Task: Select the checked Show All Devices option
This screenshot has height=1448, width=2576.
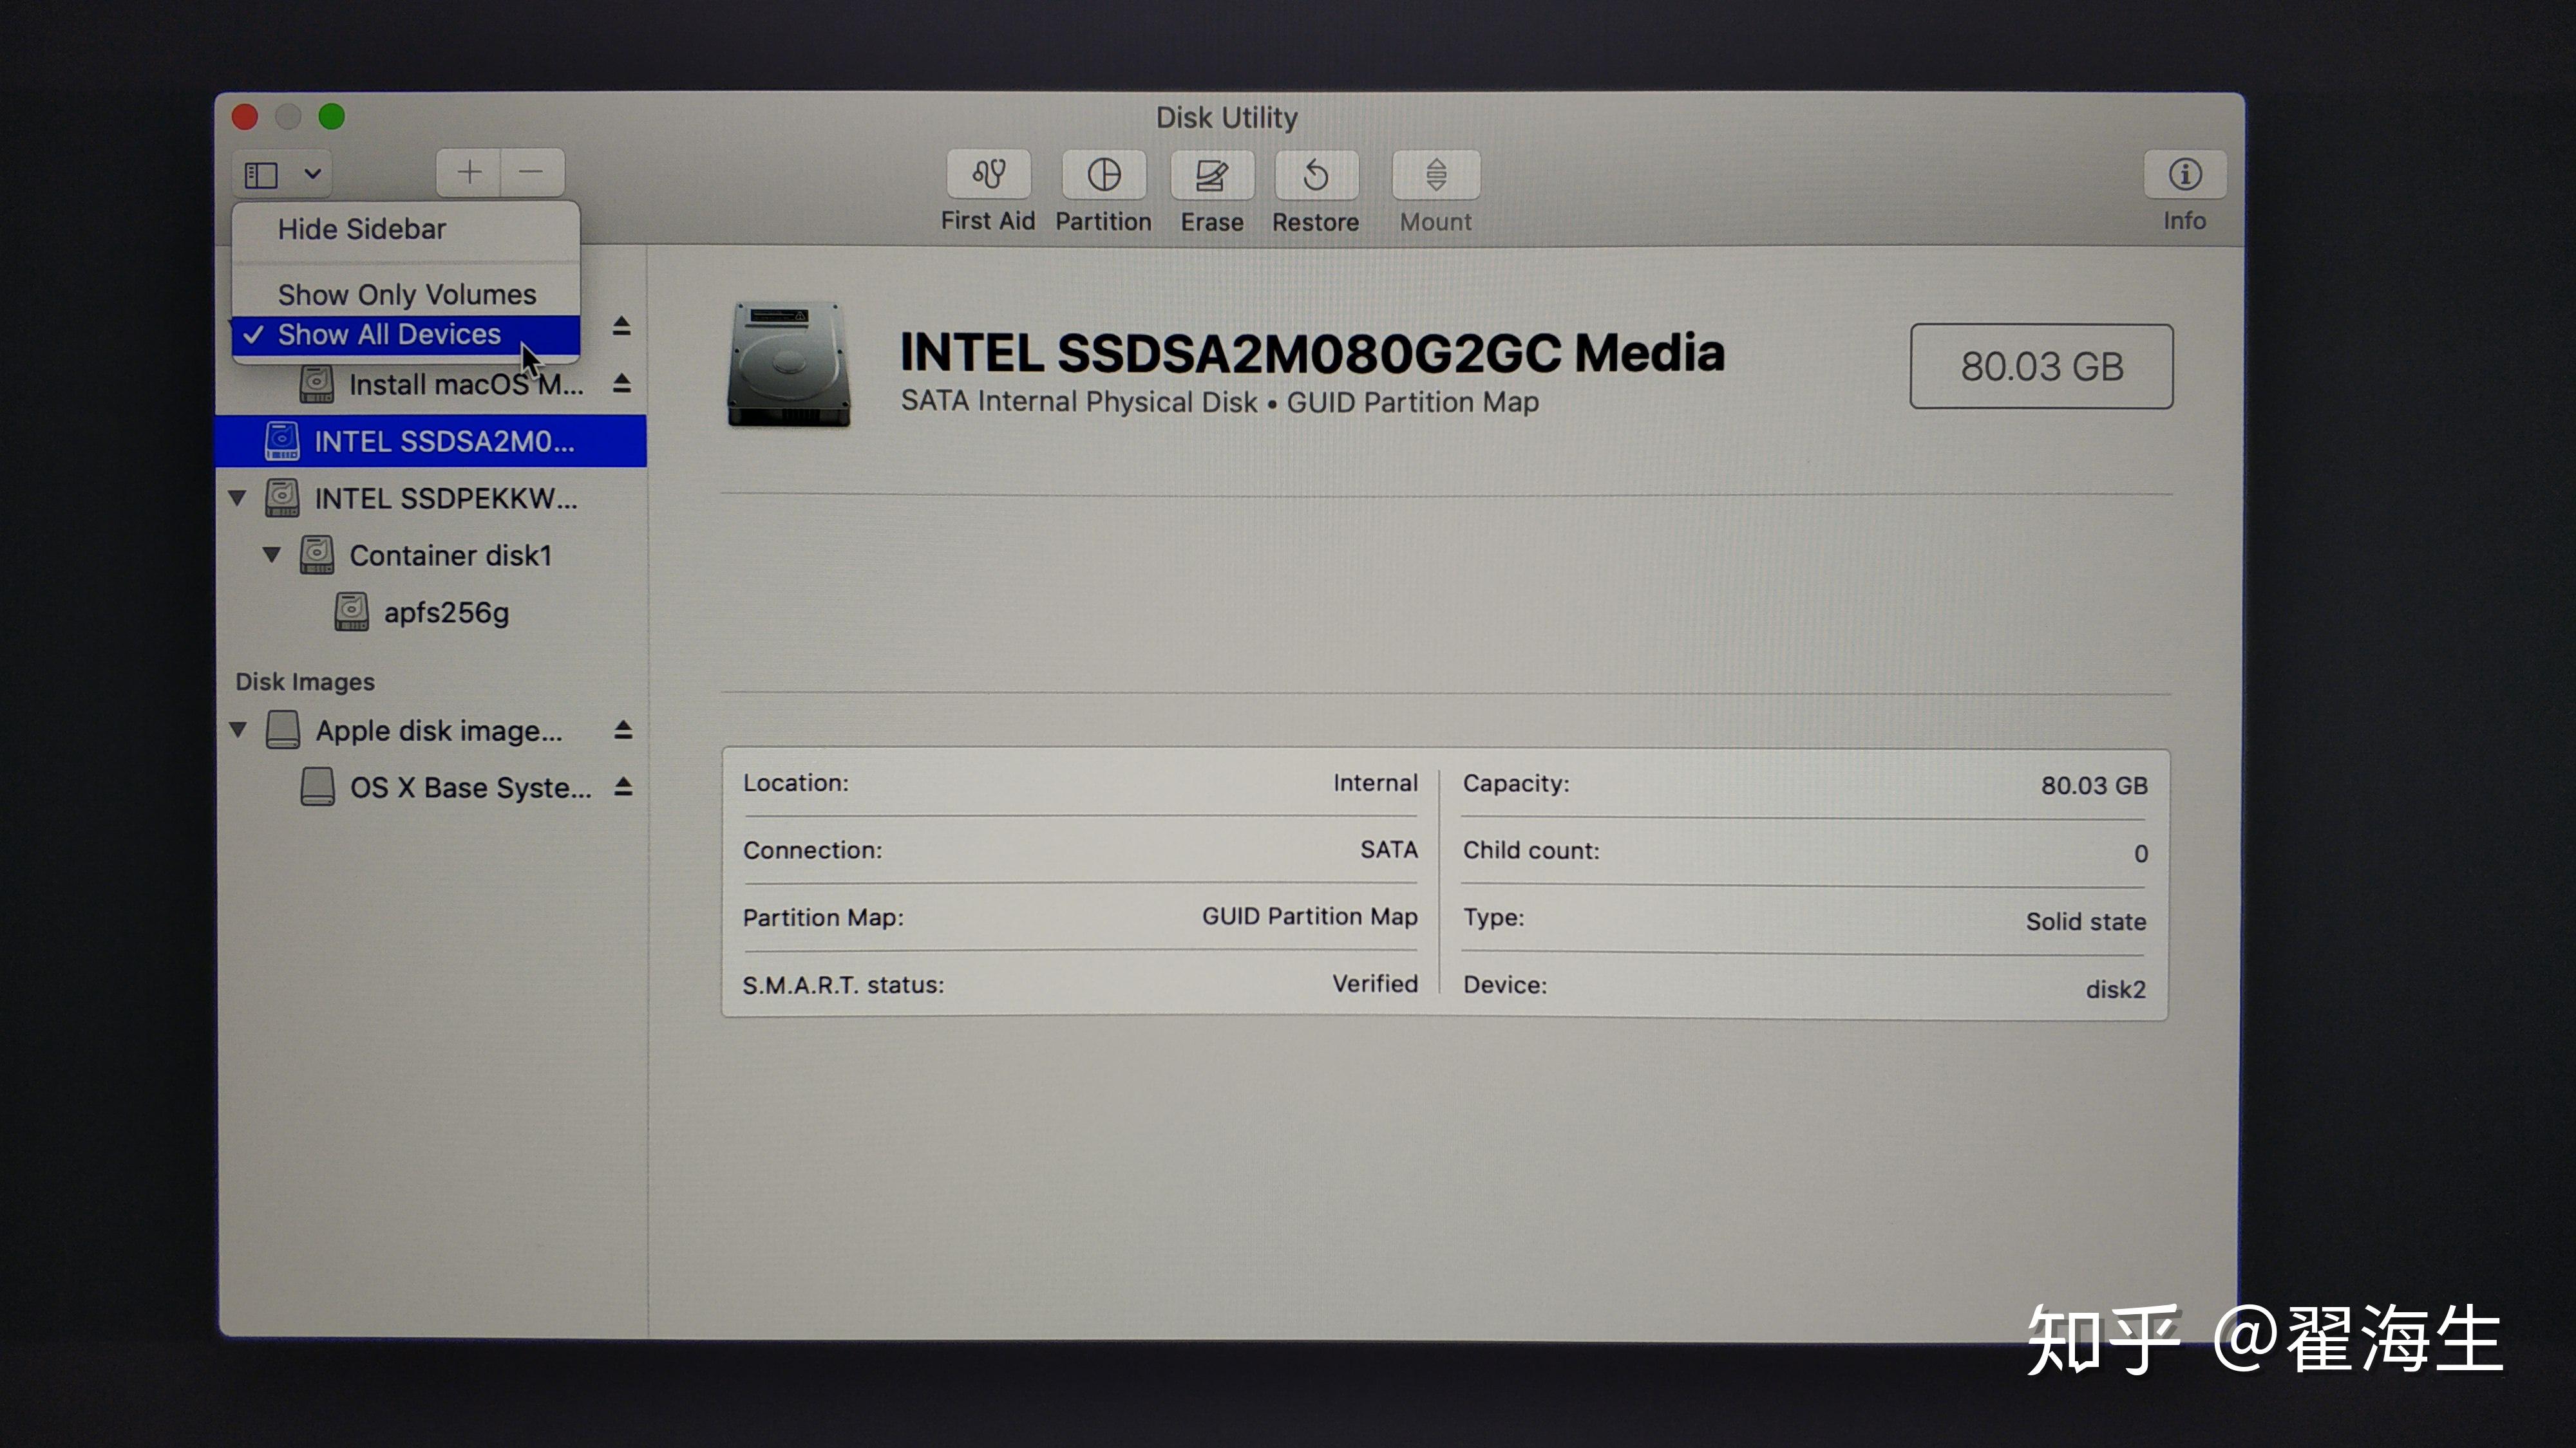Action: point(389,335)
